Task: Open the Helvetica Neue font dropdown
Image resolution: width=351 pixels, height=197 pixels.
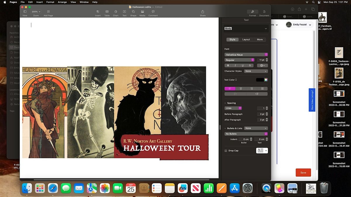Action: (x=246, y=55)
